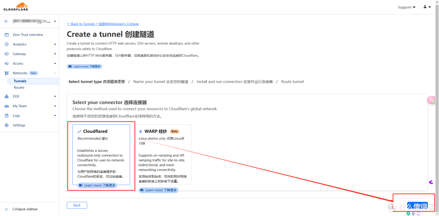Screen dimensions: 439x216
Task: Click the Select your connector heading
Action: pyautogui.click(x=110, y=102)
